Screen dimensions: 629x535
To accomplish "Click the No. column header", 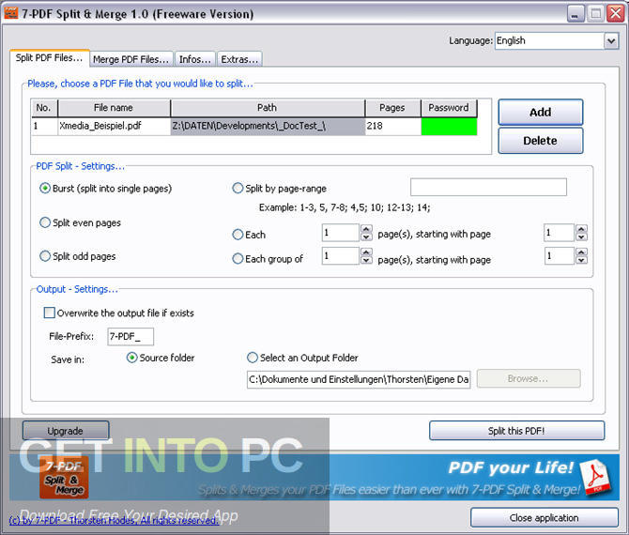I will click(x=44, y=108).
